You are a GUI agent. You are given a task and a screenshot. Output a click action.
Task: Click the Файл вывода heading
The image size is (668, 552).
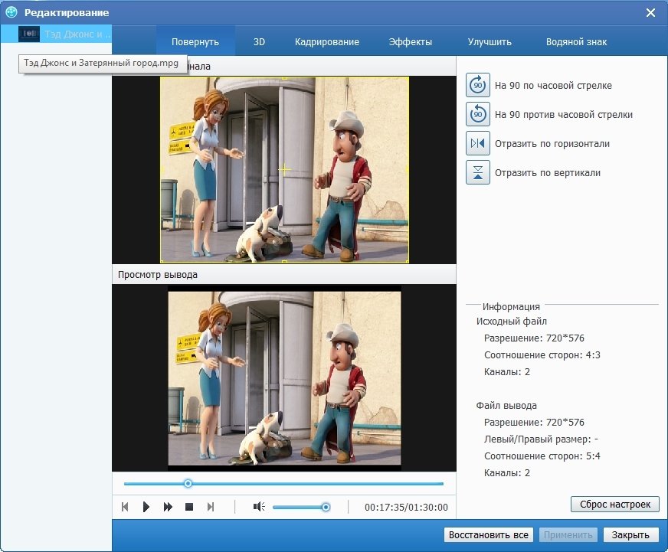506,406
